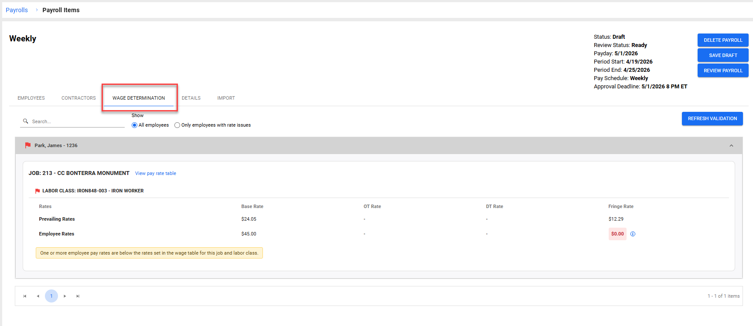The width and height of the screenshot is (753, 326).
Task: Go to the first page of results
Action: pos(25,296)
